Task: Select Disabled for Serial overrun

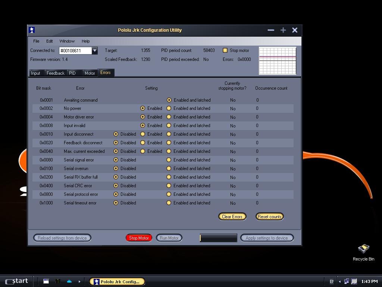Action: pos(116,169)
